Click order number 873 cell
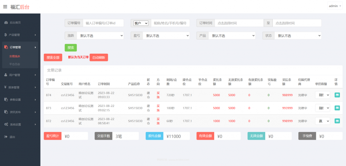346x166 pixels. coord(49,108)
